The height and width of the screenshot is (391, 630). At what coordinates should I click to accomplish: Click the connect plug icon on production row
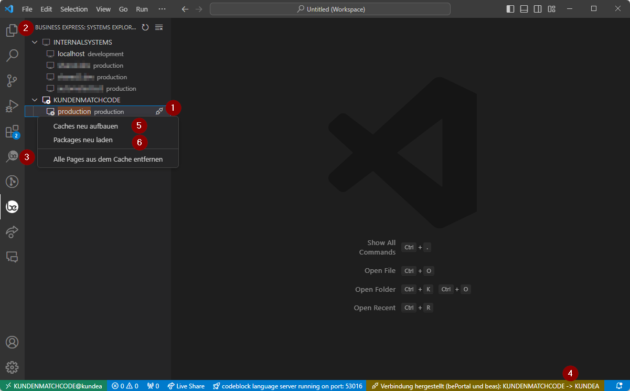[159, 111]
